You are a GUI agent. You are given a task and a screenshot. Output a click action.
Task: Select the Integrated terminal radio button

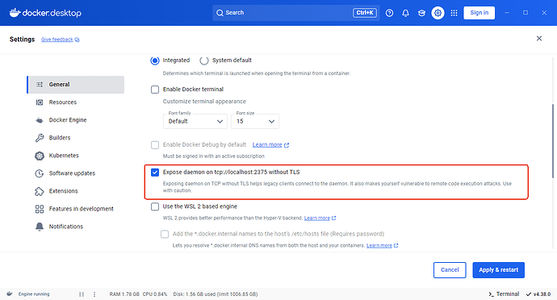(155, 60)
